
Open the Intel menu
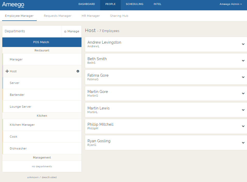tap(157, 4)
